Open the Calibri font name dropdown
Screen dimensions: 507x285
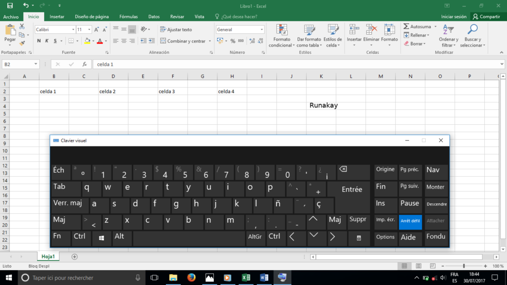pyautogui.click(x=72, y=30)
